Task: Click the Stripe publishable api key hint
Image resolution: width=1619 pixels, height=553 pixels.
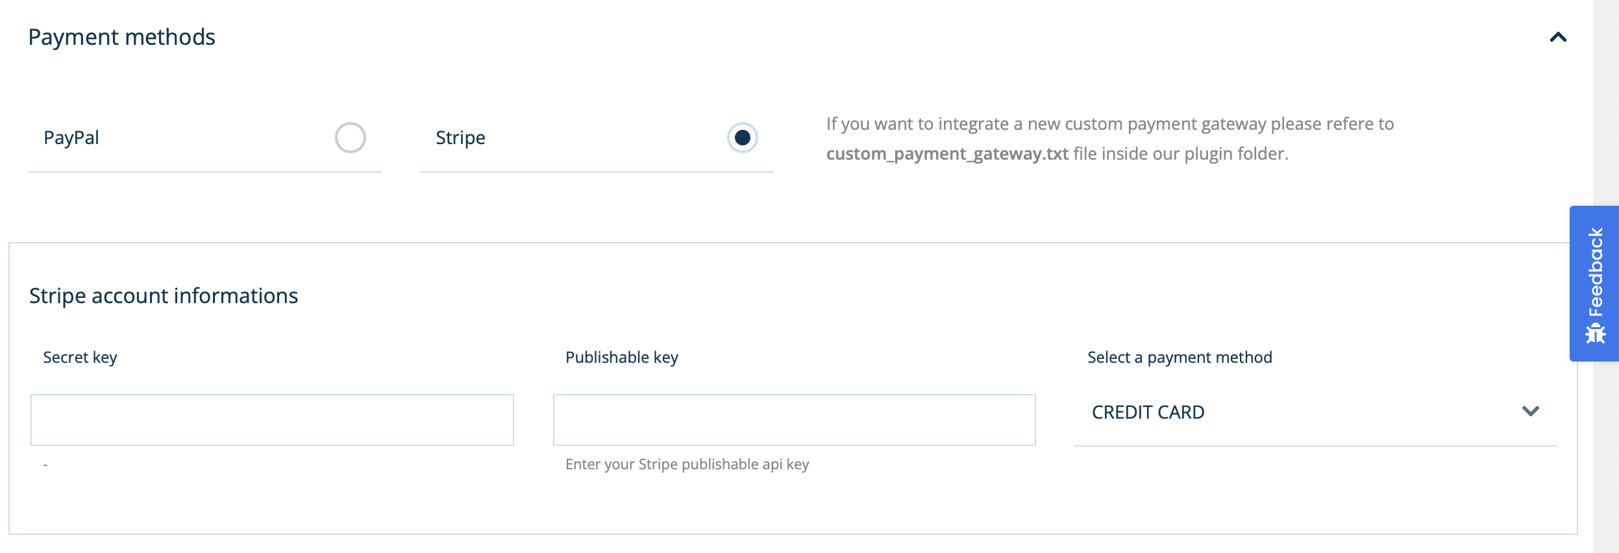Action: 687,465
